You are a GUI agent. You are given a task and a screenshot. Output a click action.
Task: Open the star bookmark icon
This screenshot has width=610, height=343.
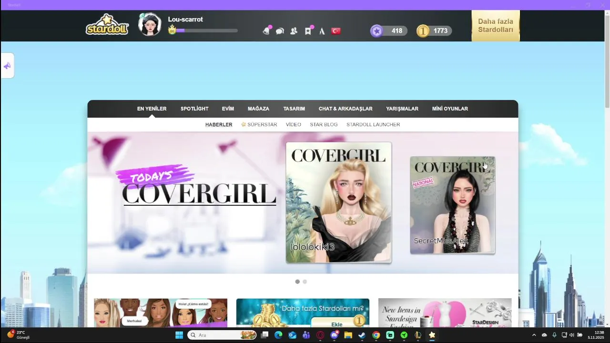point(308,30)
